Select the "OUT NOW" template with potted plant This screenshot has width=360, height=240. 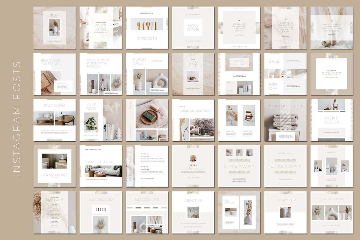point(101,120)
